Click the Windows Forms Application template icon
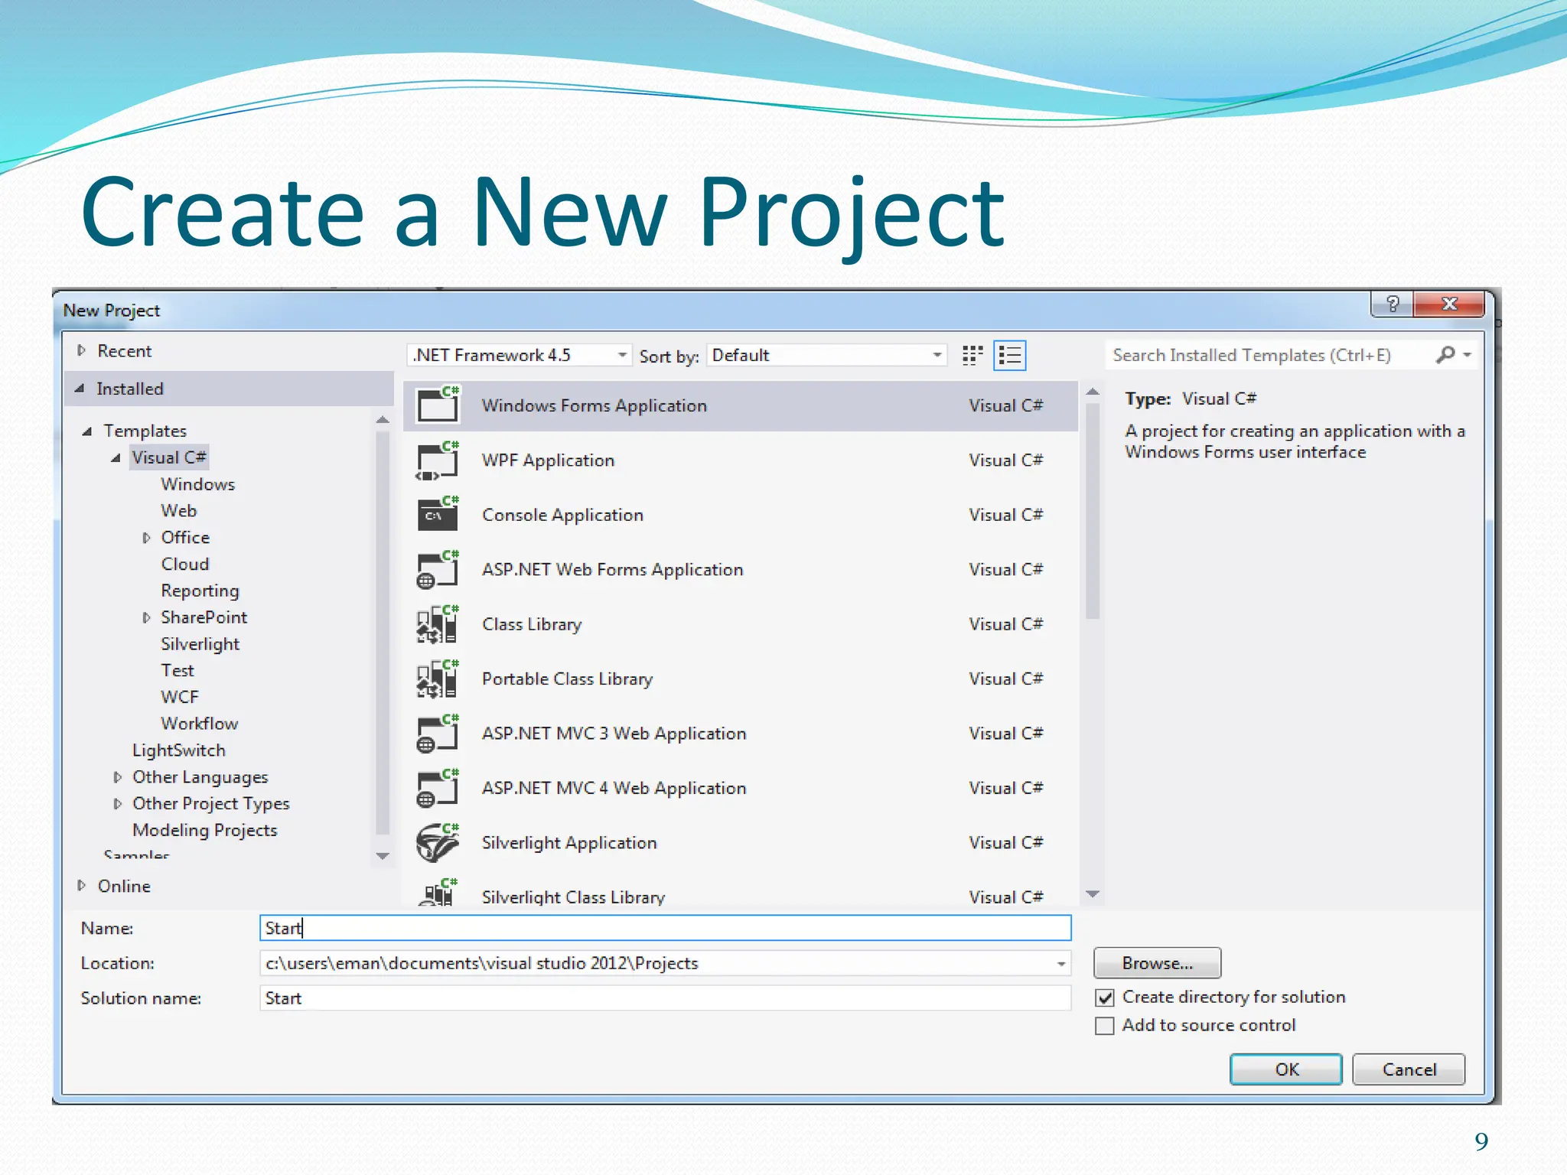 click(438, 405)
